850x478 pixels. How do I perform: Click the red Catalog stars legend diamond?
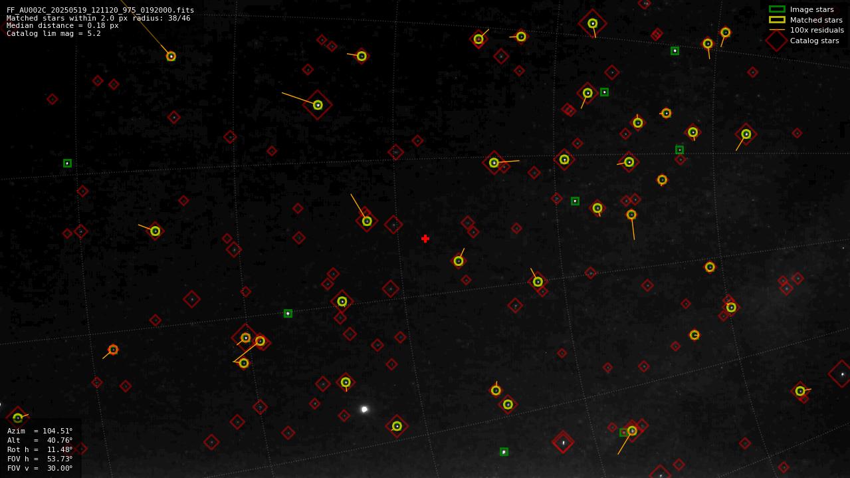click(776, 41)
